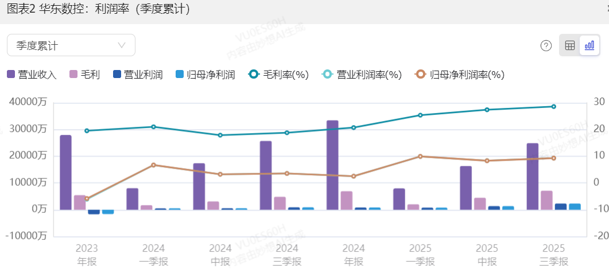Click the 2024 年报 purple revenue bar
609x280 pixels.
pyautogui.click(x=332, y=165)
